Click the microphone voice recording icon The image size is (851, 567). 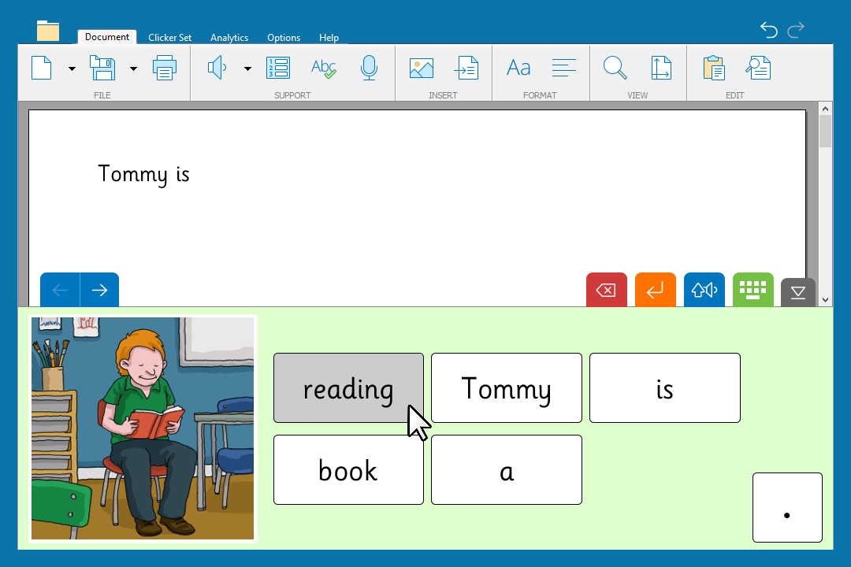pyautogui.click(x=369, y=69)
